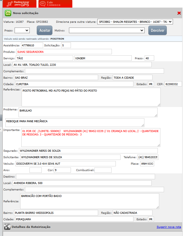
Task: Click the globe icon beside Detalhes da Roteirização
Action: tap(7, 227)
